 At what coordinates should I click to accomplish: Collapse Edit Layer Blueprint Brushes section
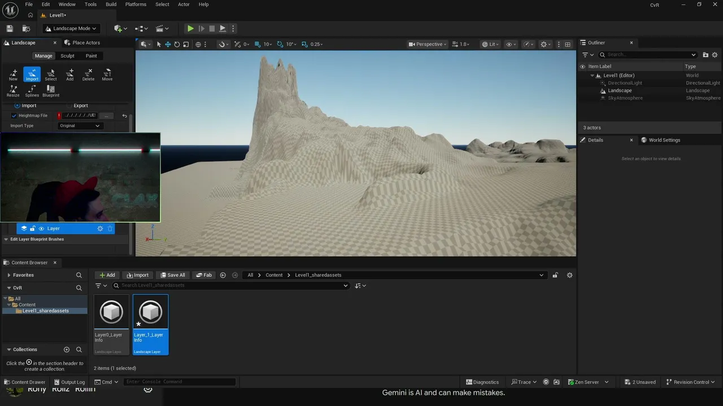(x=6, y=239)
